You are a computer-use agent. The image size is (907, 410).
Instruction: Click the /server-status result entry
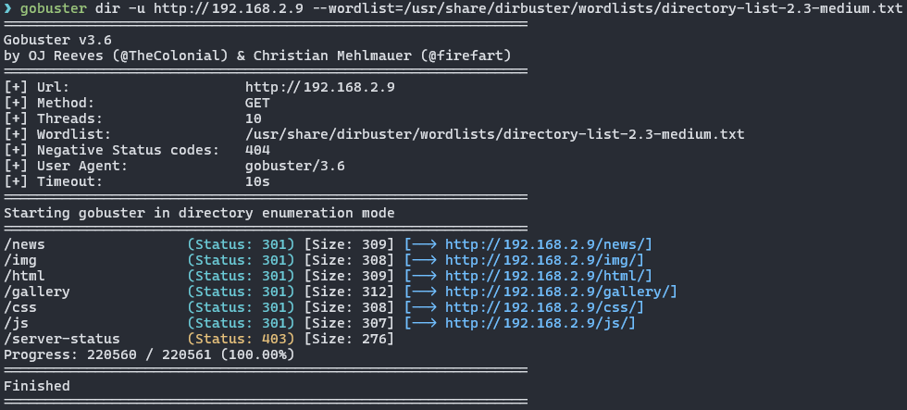tap(62, 339)
